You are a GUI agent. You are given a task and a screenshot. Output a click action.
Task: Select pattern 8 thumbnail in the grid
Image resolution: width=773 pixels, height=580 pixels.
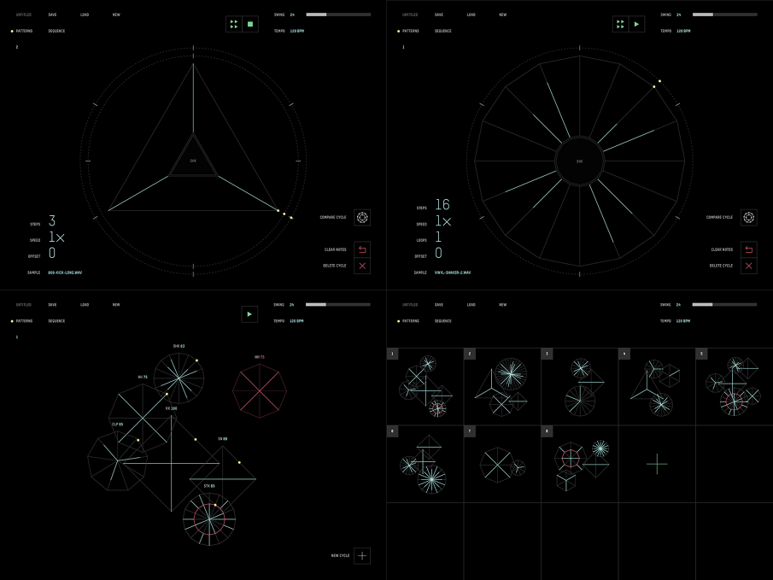[x=579, y=464]
